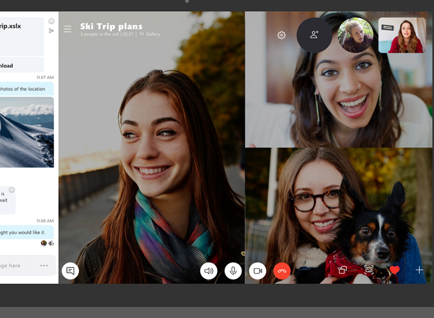Viewport: 434px width, 318px height.
Task: Open call settings gear icon
Action: (x=282, y=35)
